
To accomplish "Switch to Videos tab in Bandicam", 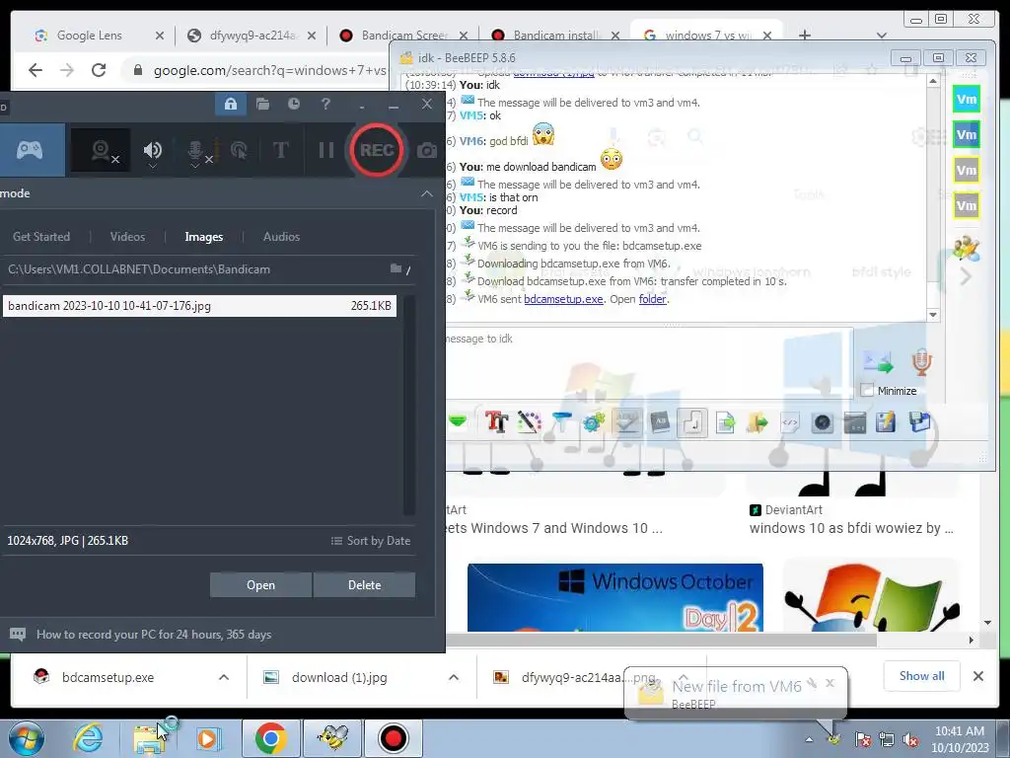I will (127, 237).
